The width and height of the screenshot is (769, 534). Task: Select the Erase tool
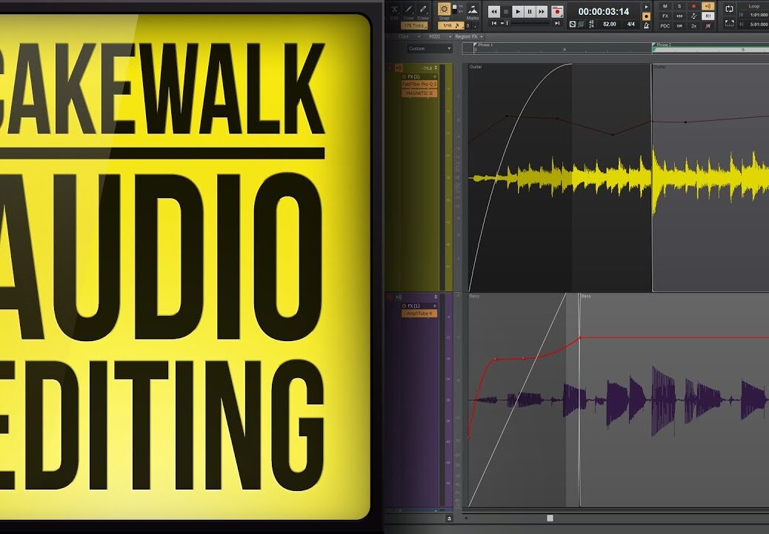423,10
